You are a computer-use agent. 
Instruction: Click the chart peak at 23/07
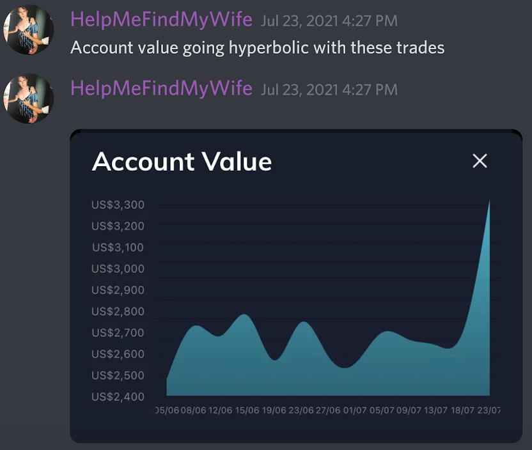click(489, 201)
